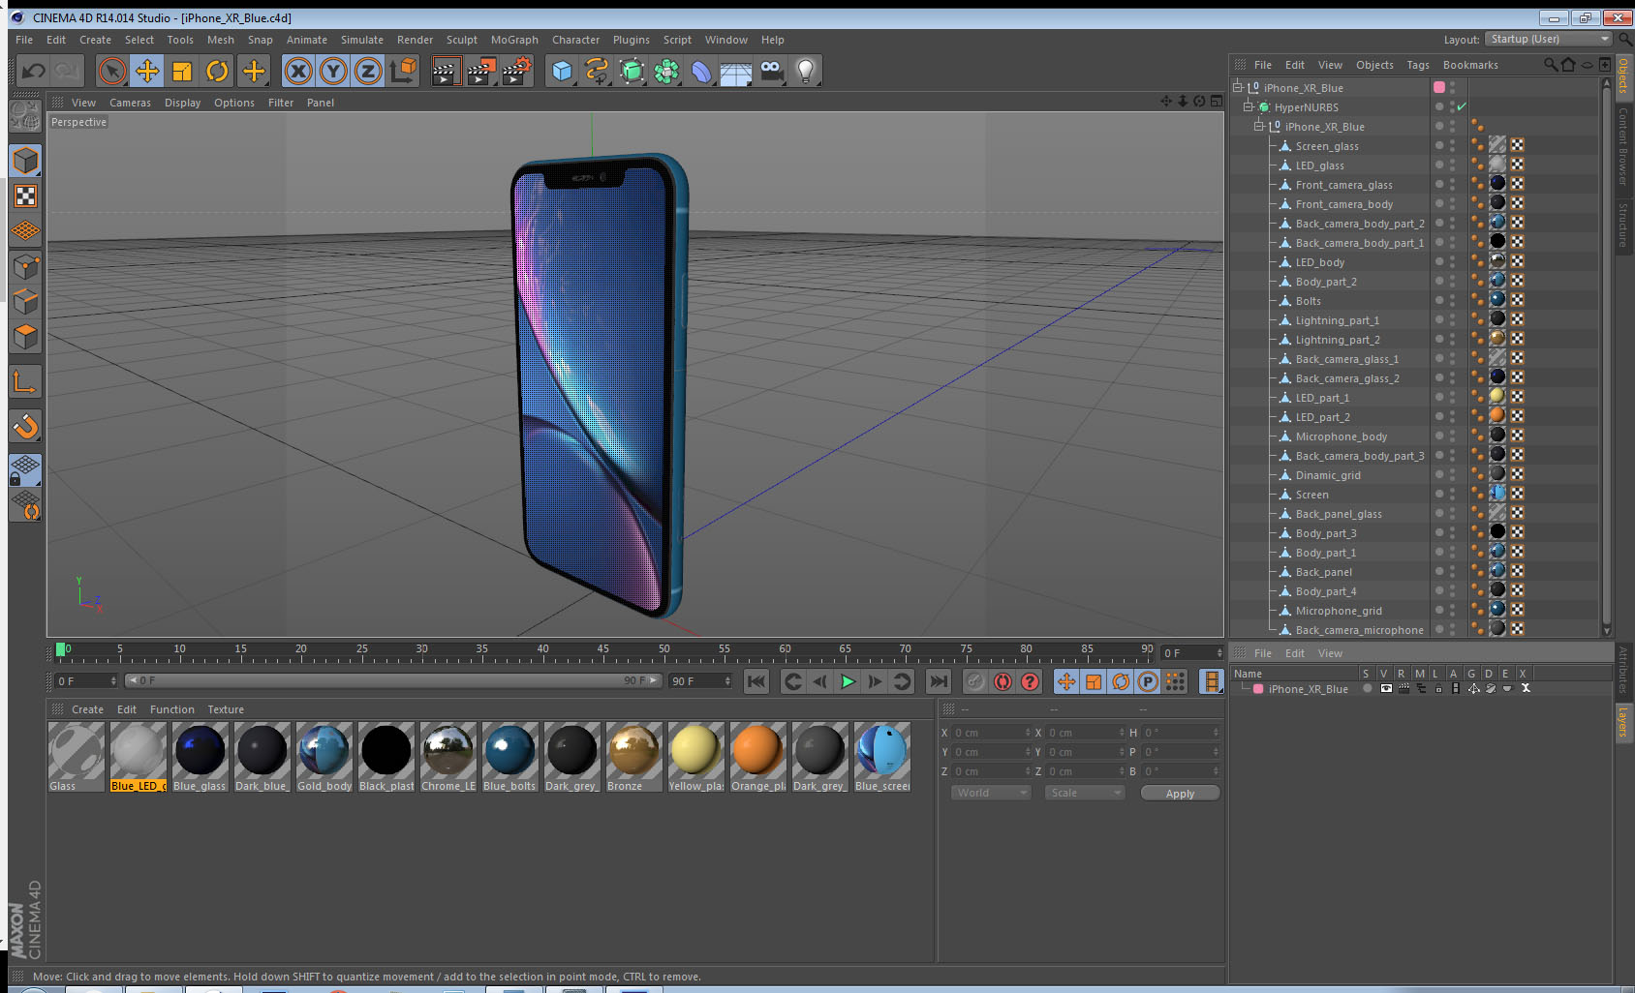Screen dimensions: 1635x993
Task: Open the Sculpt menu
Action: click(x=461, y=40)
